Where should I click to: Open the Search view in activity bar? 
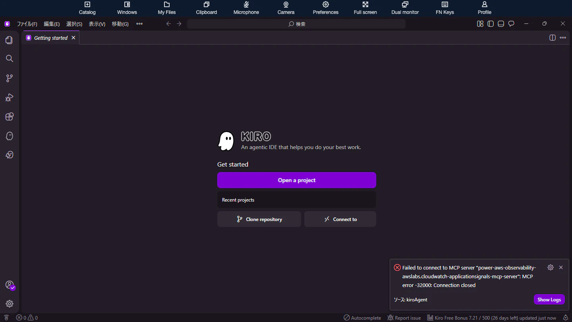9,59
